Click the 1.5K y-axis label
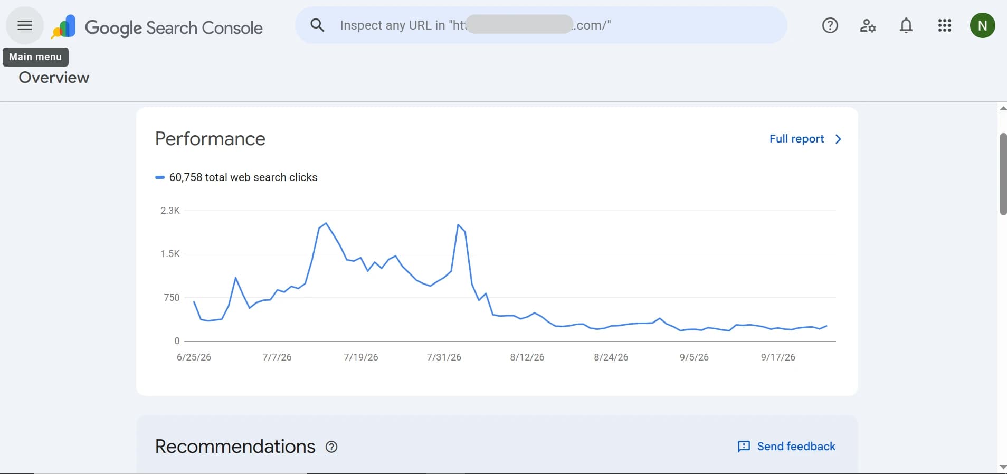 170,254
